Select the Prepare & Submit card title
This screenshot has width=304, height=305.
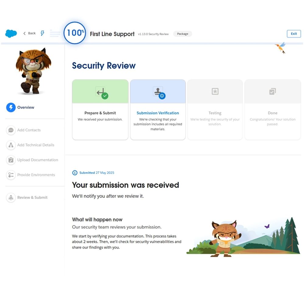tap(100, 113)
